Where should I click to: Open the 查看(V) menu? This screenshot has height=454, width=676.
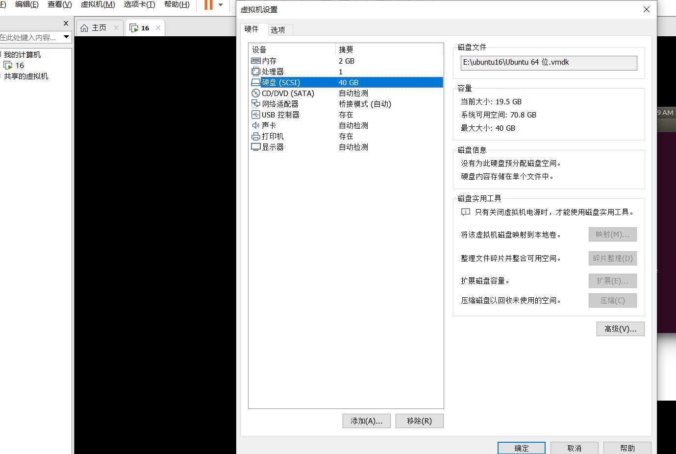pyautogui.click(x=59, y=4)
